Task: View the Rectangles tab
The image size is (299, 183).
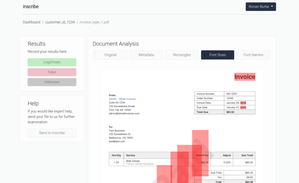Action: point(182,55)
